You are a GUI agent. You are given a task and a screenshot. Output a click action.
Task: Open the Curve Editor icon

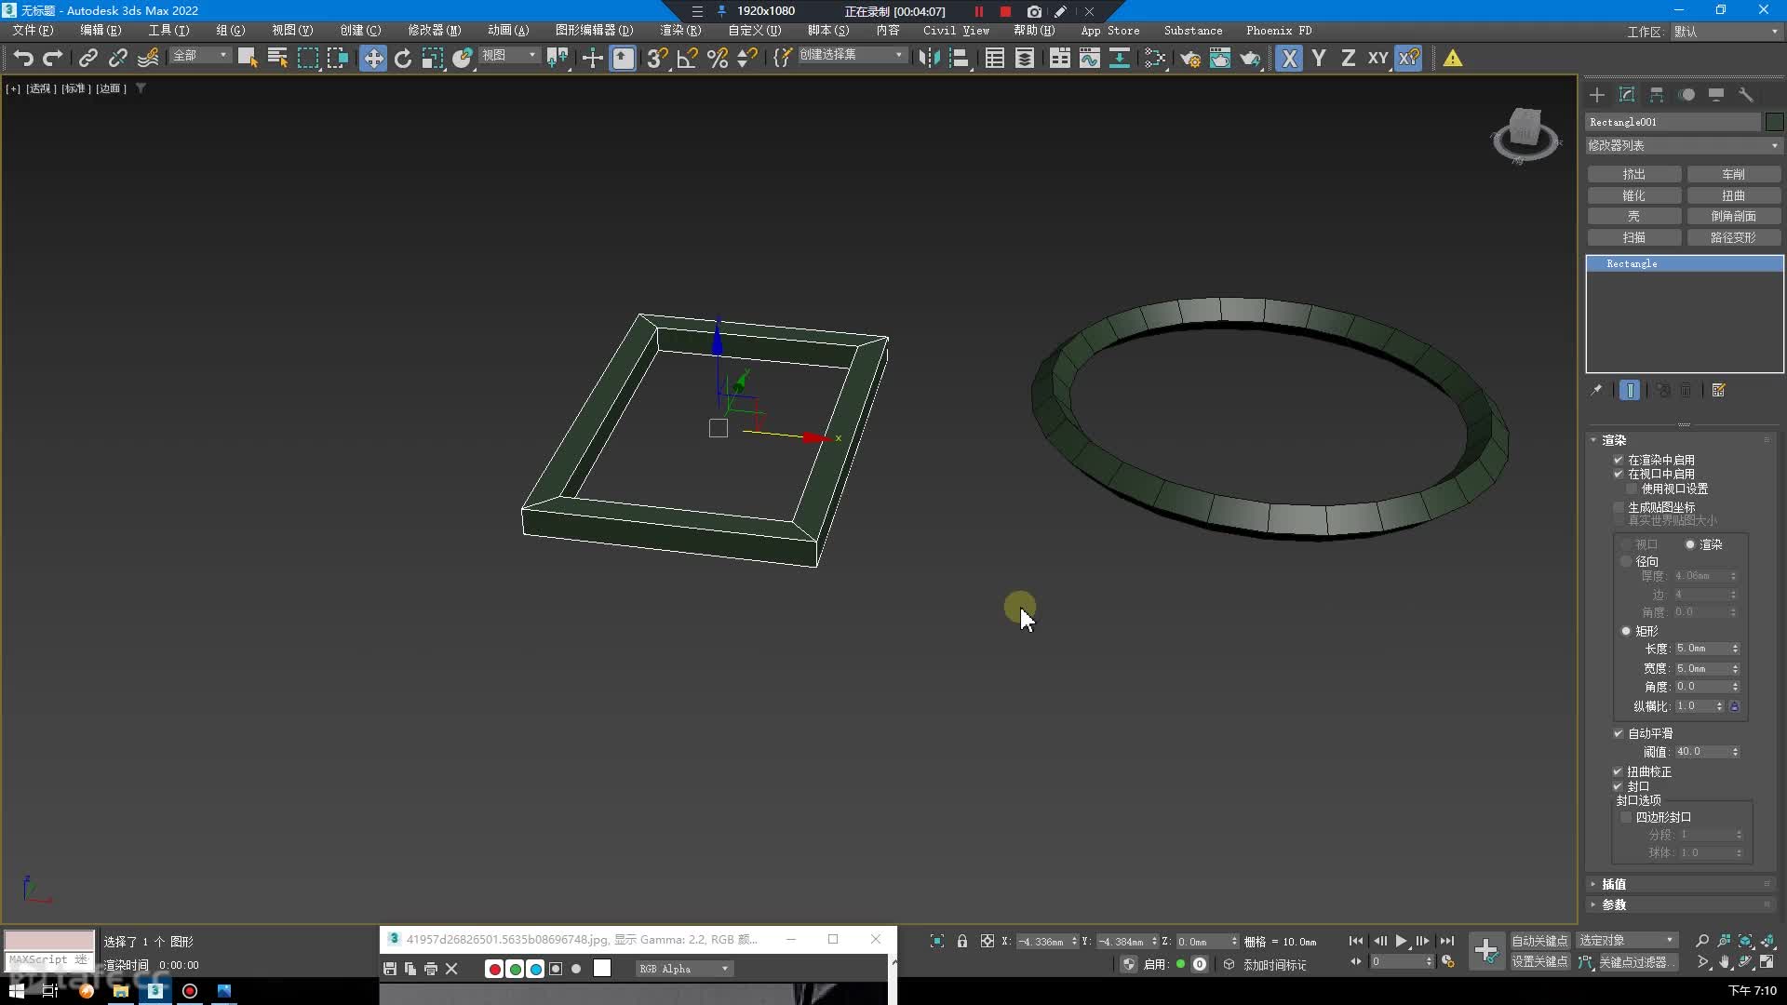pyautogui.click(x=1090, y=59)
